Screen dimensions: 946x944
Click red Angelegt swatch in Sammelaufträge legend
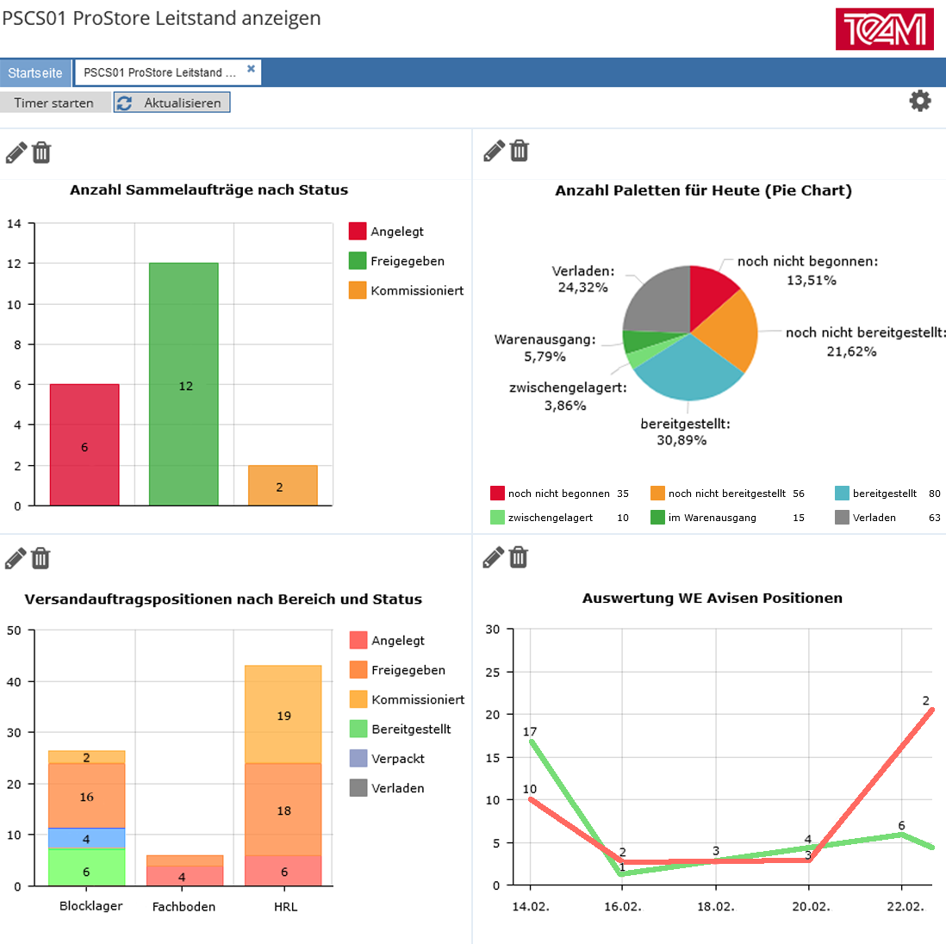click(x=358, y=231)
